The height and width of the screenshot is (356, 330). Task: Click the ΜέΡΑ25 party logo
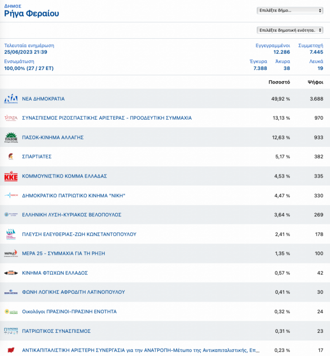coord(11,253)
